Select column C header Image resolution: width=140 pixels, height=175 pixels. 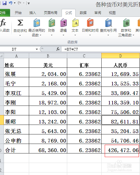click(84, 56)
